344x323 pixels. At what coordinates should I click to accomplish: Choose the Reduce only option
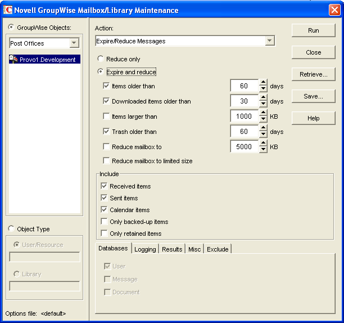(x=101, y=59)
